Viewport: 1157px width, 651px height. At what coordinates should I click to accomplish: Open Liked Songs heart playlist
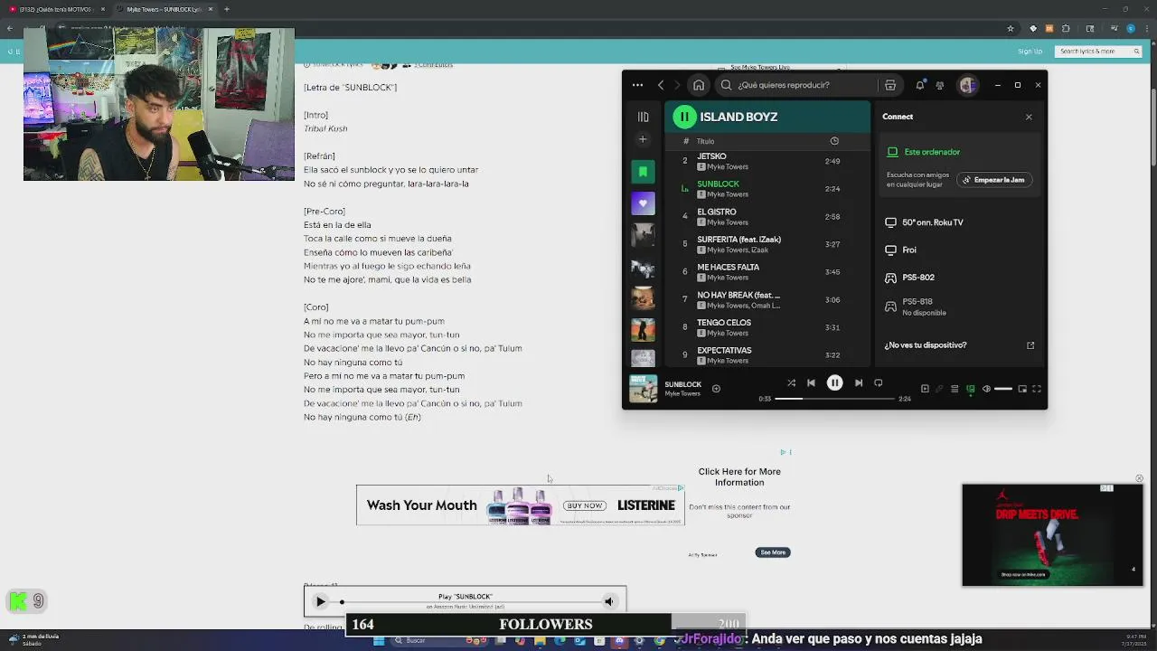(x=643, y=203)
